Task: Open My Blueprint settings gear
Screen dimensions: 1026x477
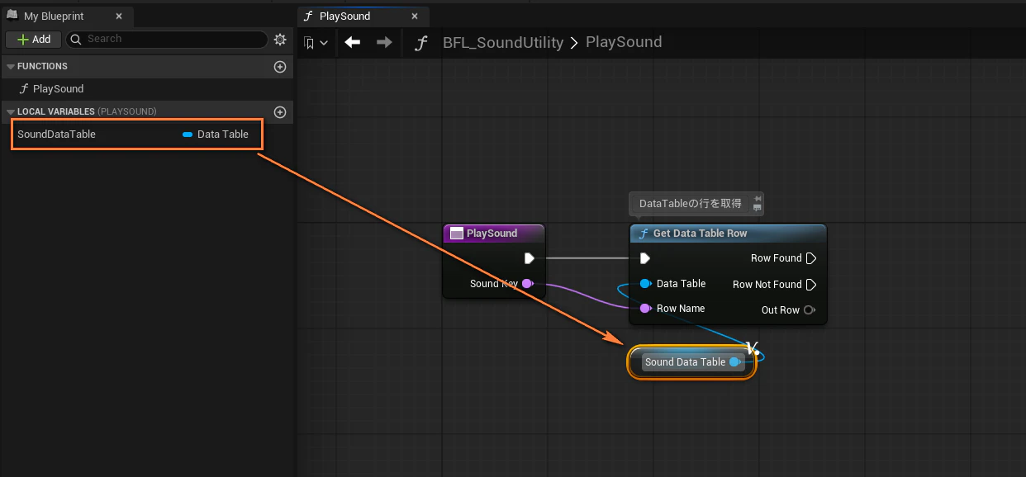Action: 280,39
